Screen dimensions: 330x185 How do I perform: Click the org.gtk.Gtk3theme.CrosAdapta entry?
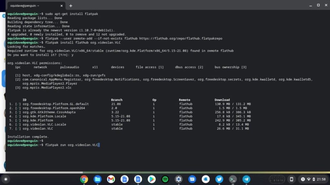click(x=49, y=112)
